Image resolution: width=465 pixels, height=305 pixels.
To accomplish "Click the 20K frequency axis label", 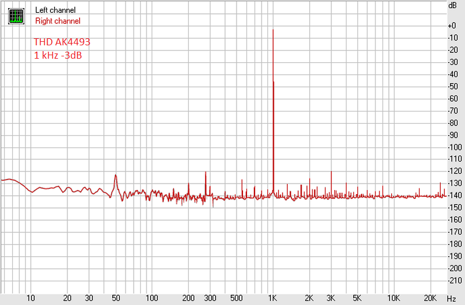I will click(430, 298).
